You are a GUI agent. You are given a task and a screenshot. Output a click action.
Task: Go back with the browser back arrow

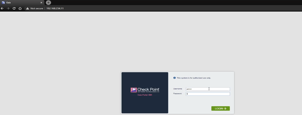(2, 8)
